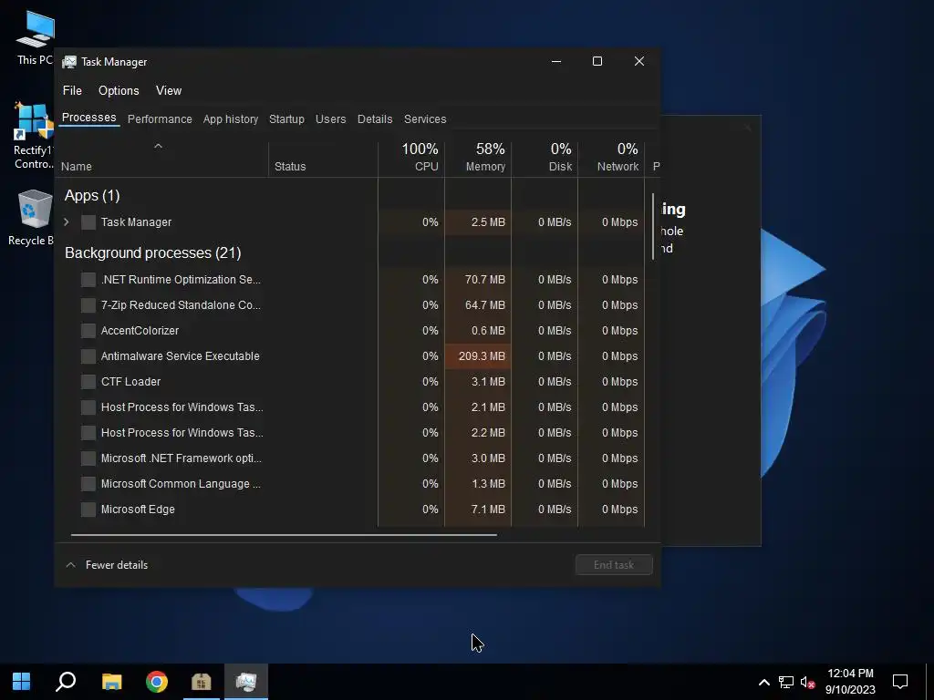The width and height of the screenshot is (934, 700).
Task: Sort by the Status column header
Action: 324,160
